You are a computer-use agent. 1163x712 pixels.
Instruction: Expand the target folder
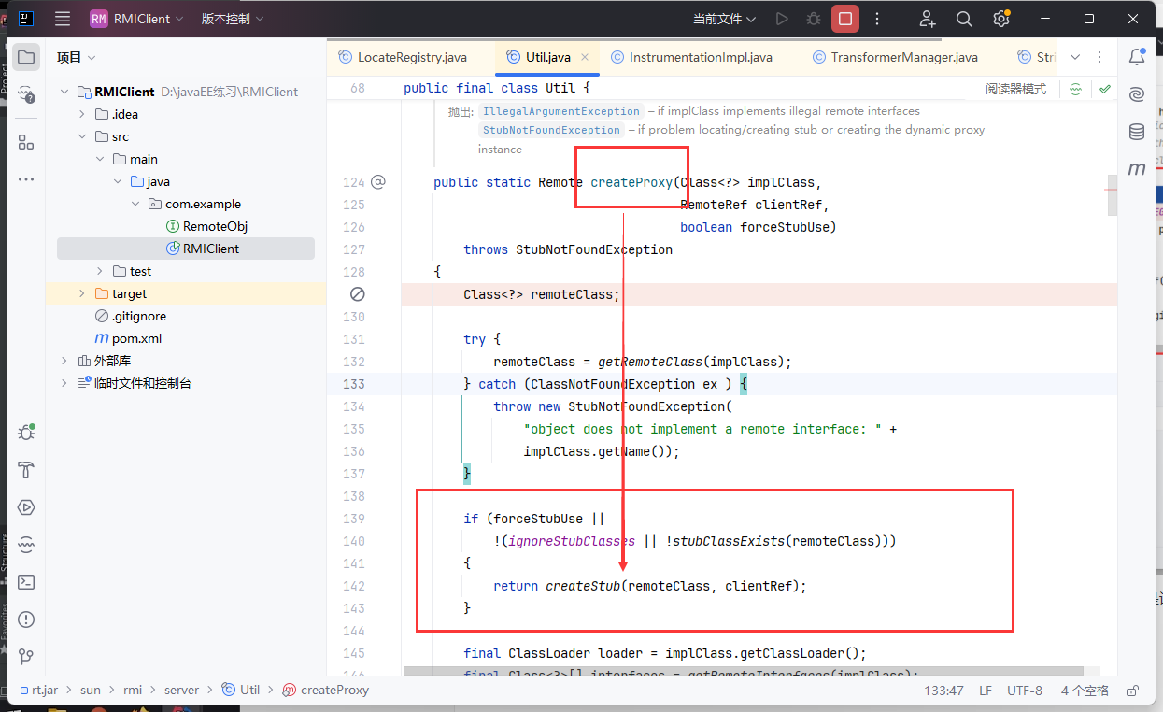pos(82,293)
